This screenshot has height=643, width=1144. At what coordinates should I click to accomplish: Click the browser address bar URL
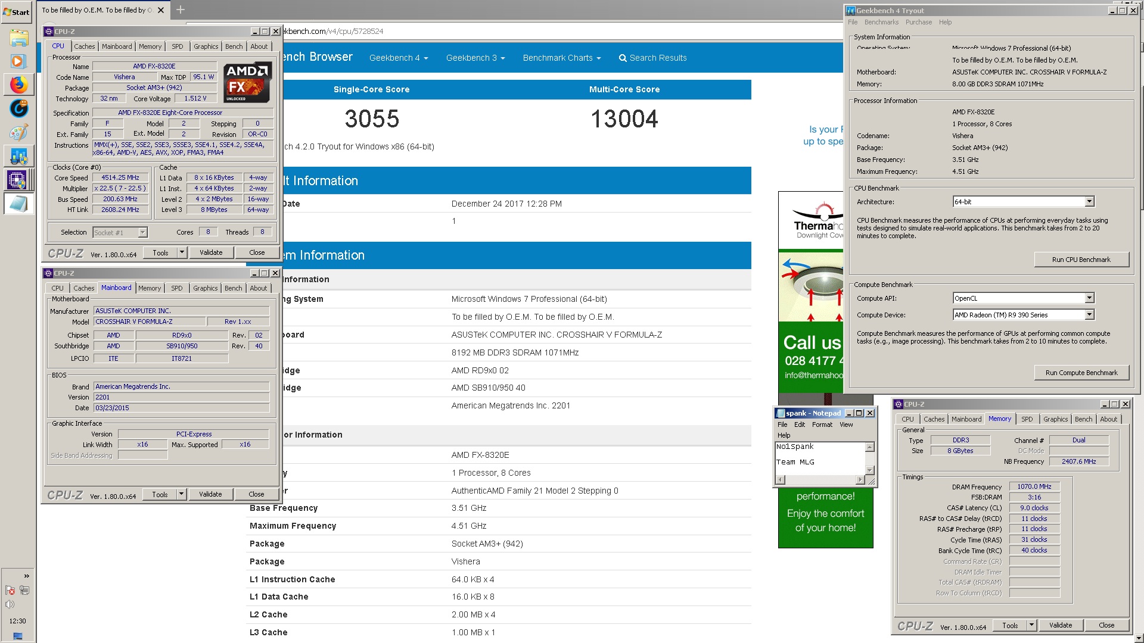334,31
